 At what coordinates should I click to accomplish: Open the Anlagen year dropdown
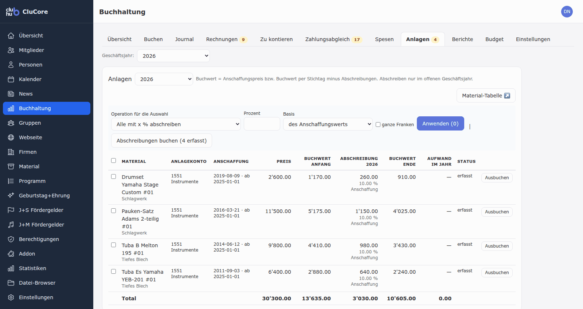[164, 79]
